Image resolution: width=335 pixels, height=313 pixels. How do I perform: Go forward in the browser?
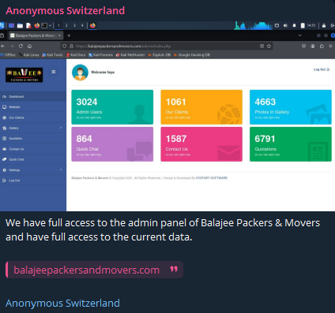pyautogui.click(x=12, y=46)
